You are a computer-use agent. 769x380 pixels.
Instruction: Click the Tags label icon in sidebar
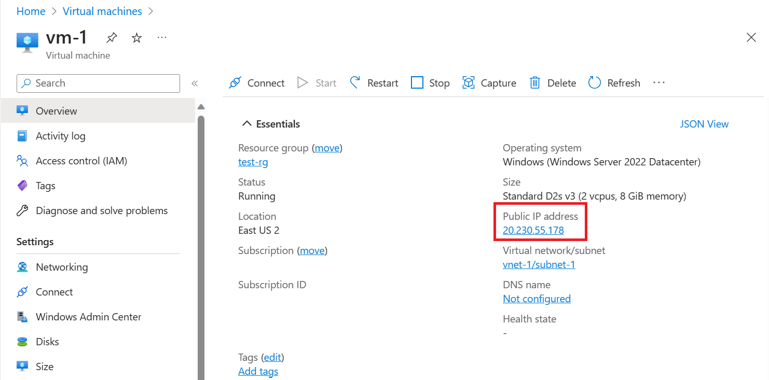coord(22,186)
